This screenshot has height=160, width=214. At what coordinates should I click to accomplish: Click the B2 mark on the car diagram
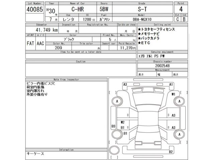[x=171, y=152]
